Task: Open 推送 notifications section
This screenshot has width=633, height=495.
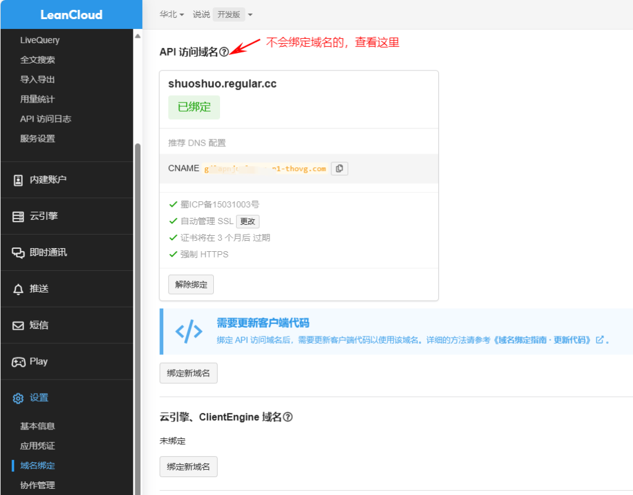Action: (x=39, y=288)
